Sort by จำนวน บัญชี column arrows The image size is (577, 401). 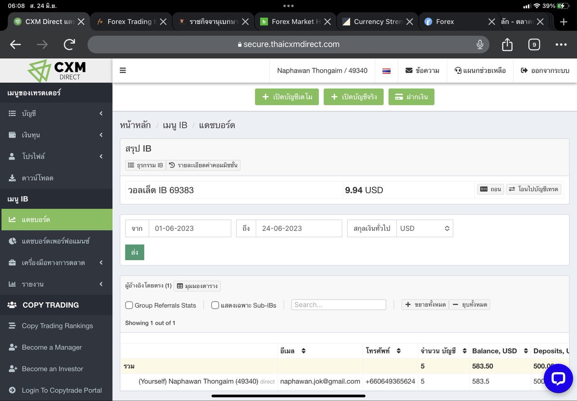[x=464, y=351]
